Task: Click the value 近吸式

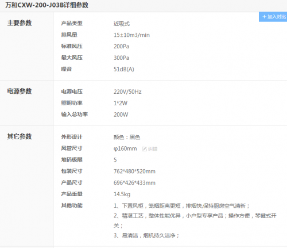Action: point(122,24)
